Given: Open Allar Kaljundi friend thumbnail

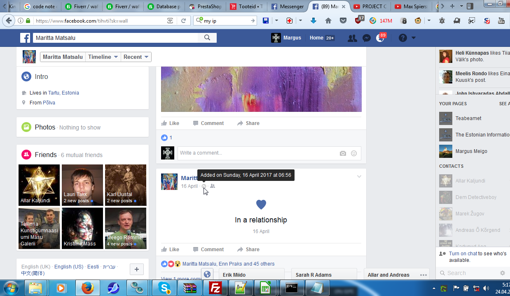Looking at the screenshot, I should tap(39, 185).
